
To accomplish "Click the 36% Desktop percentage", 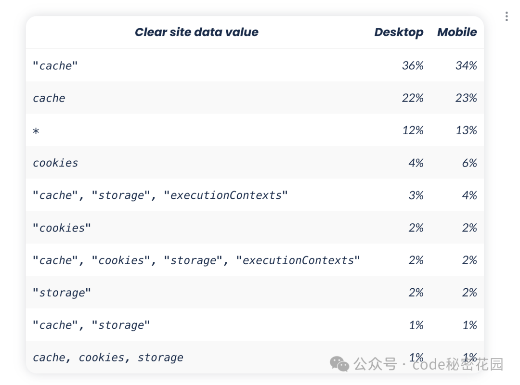I will pos(413,65).
